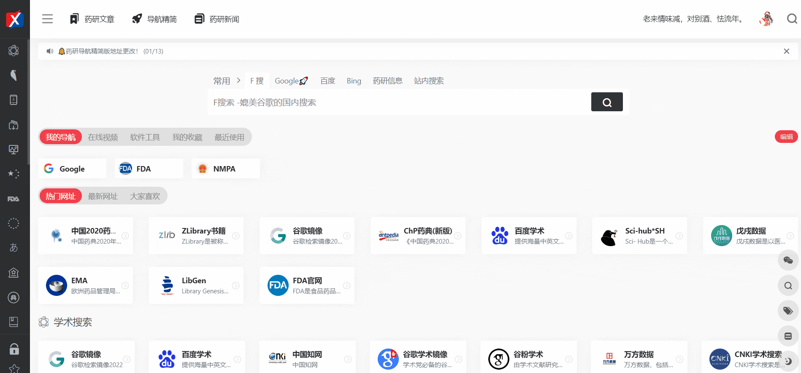Image resolution: width=801 pixels, height=373 pixels.
Task: Click arrow button on LibGen card
Action: [236, 285]
